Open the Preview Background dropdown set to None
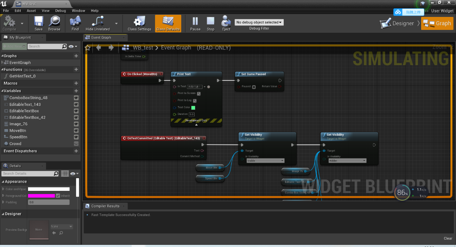 (x=62, y=226)
